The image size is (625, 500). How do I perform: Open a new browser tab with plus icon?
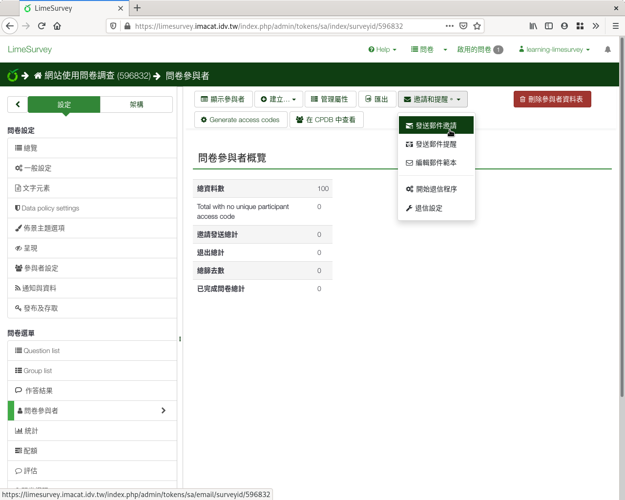137,8
